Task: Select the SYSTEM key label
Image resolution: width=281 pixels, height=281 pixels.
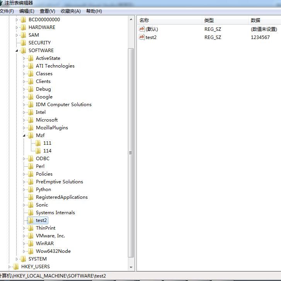Action: click(37, 259)
